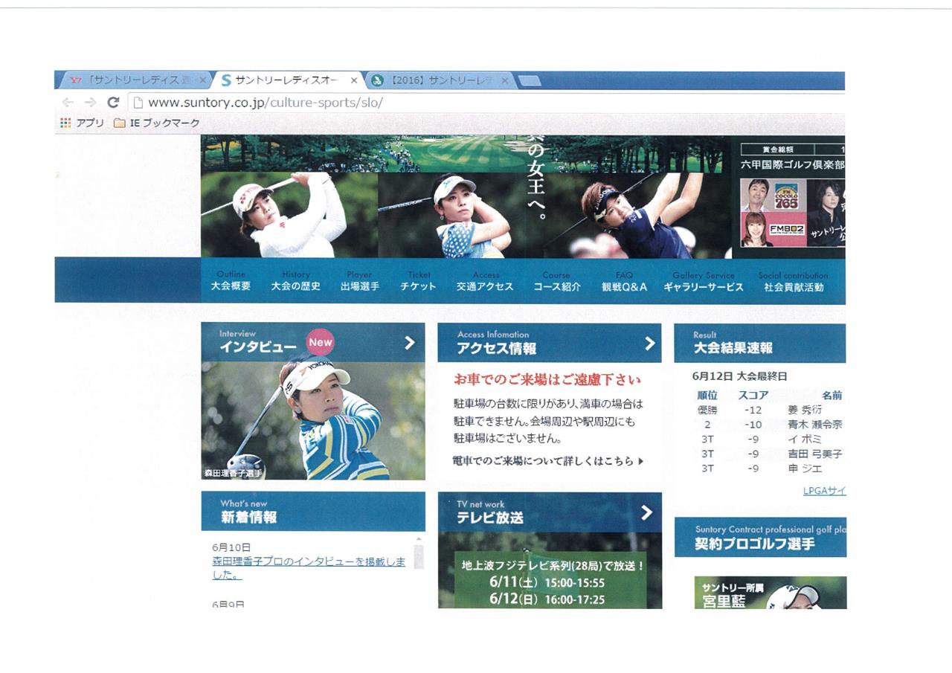
Task: Reload the page with refresh icon
Action: point(113,103)
